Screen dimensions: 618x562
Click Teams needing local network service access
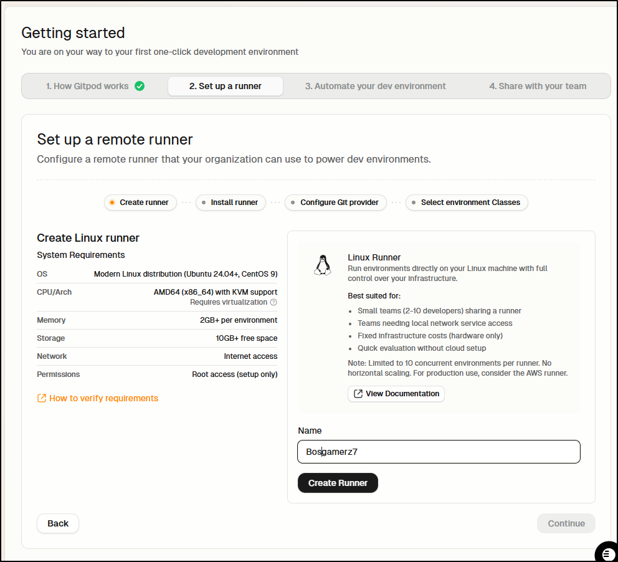tap(435, 323)
